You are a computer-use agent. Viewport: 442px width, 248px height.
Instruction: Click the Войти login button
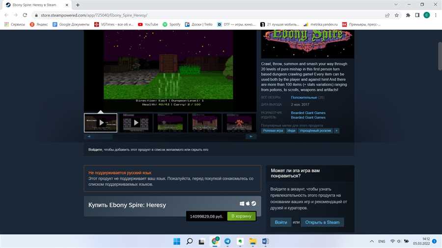[x=281, y=222]
